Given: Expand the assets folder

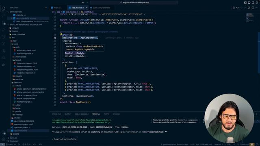Looking at the screenshot, I should click(16, 134).
